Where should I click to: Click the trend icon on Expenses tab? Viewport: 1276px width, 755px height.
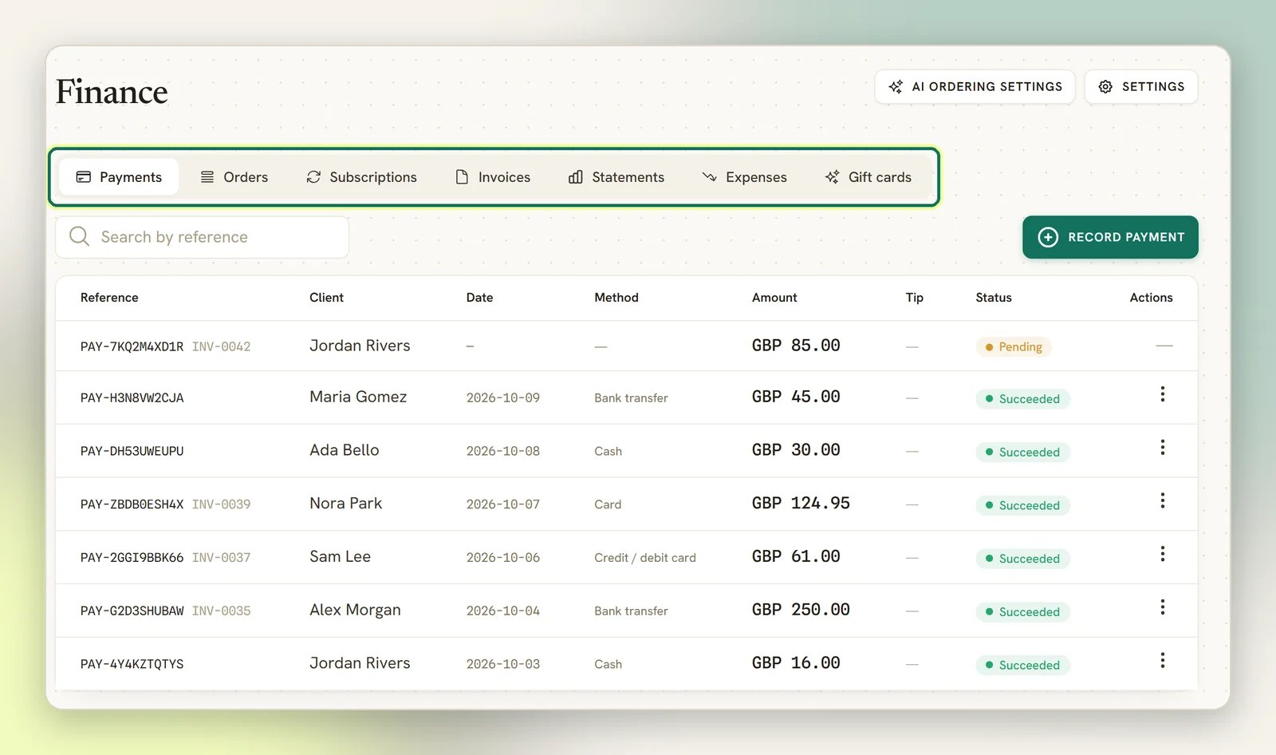[x=709, y=177]
